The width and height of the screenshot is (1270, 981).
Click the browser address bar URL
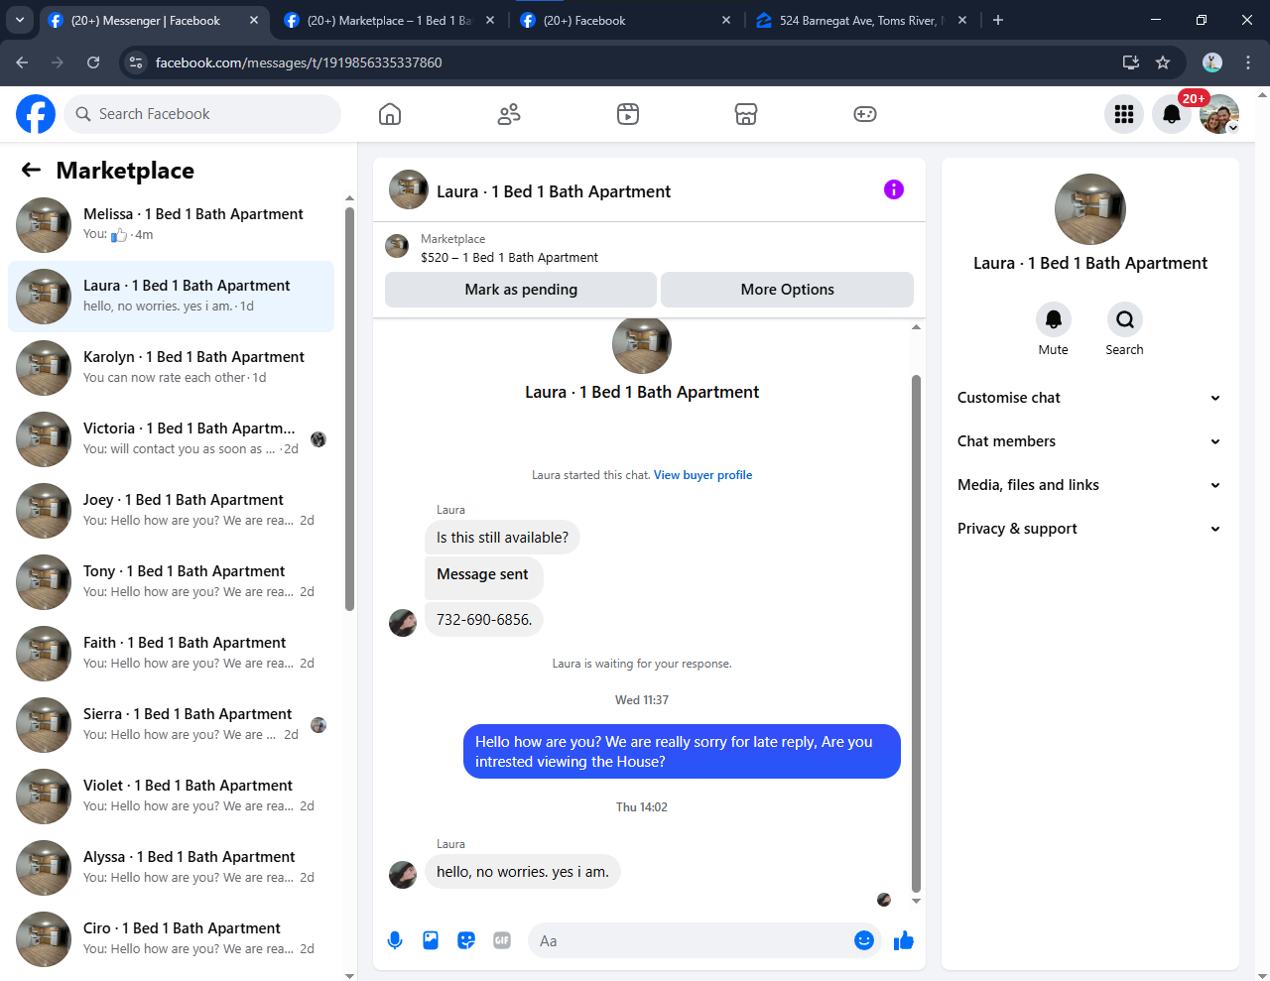click(299, 62)
